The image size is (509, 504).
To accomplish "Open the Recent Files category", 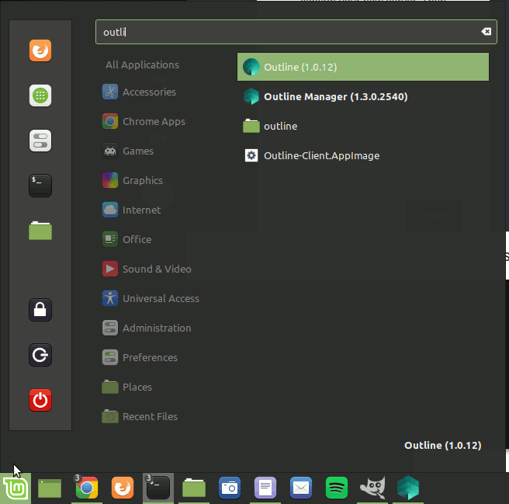I will [x=140, y=417].
